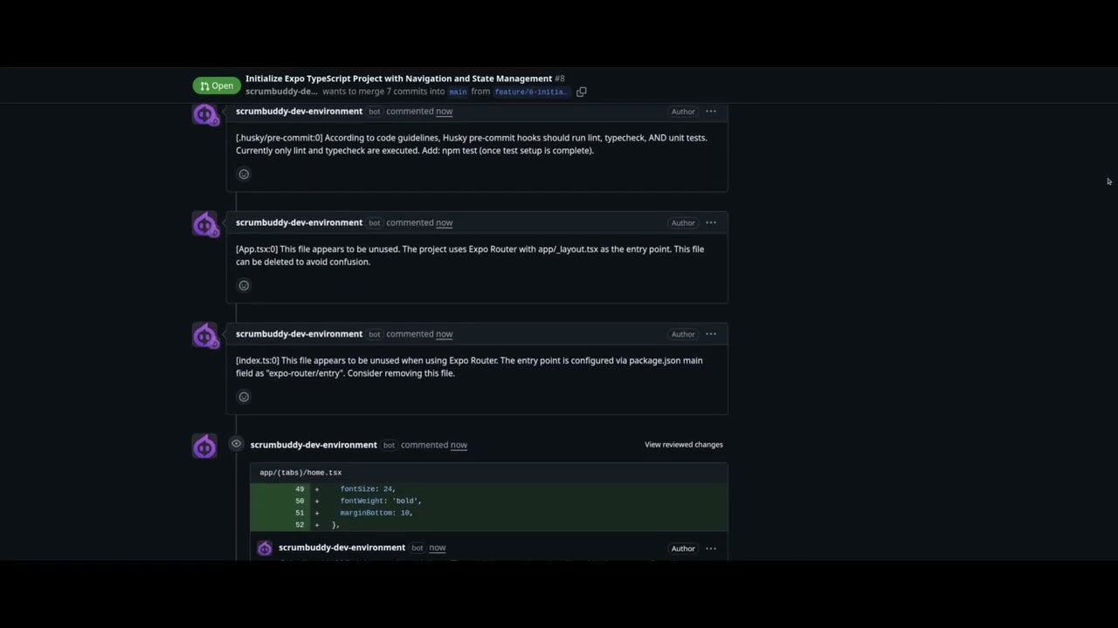Click small bot avatar in home.tsx inline comment
This screenshot has height=628, width=1118.
pos(265,549)
